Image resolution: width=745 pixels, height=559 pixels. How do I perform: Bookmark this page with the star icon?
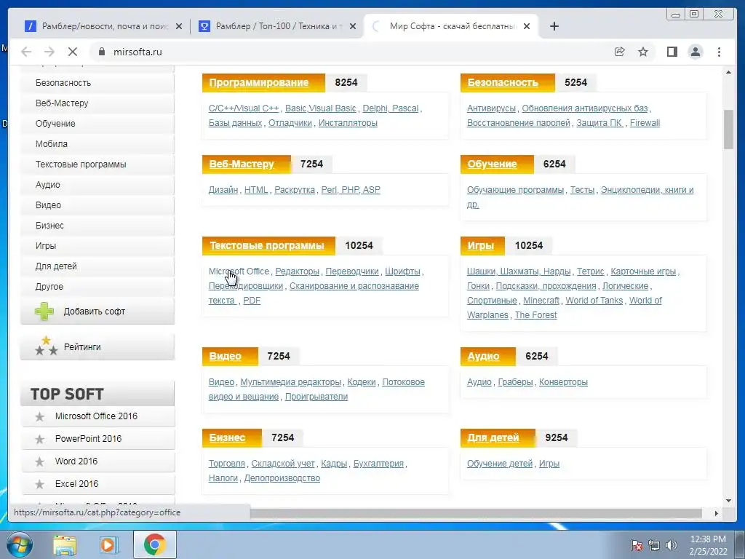[x=643, y=52]
